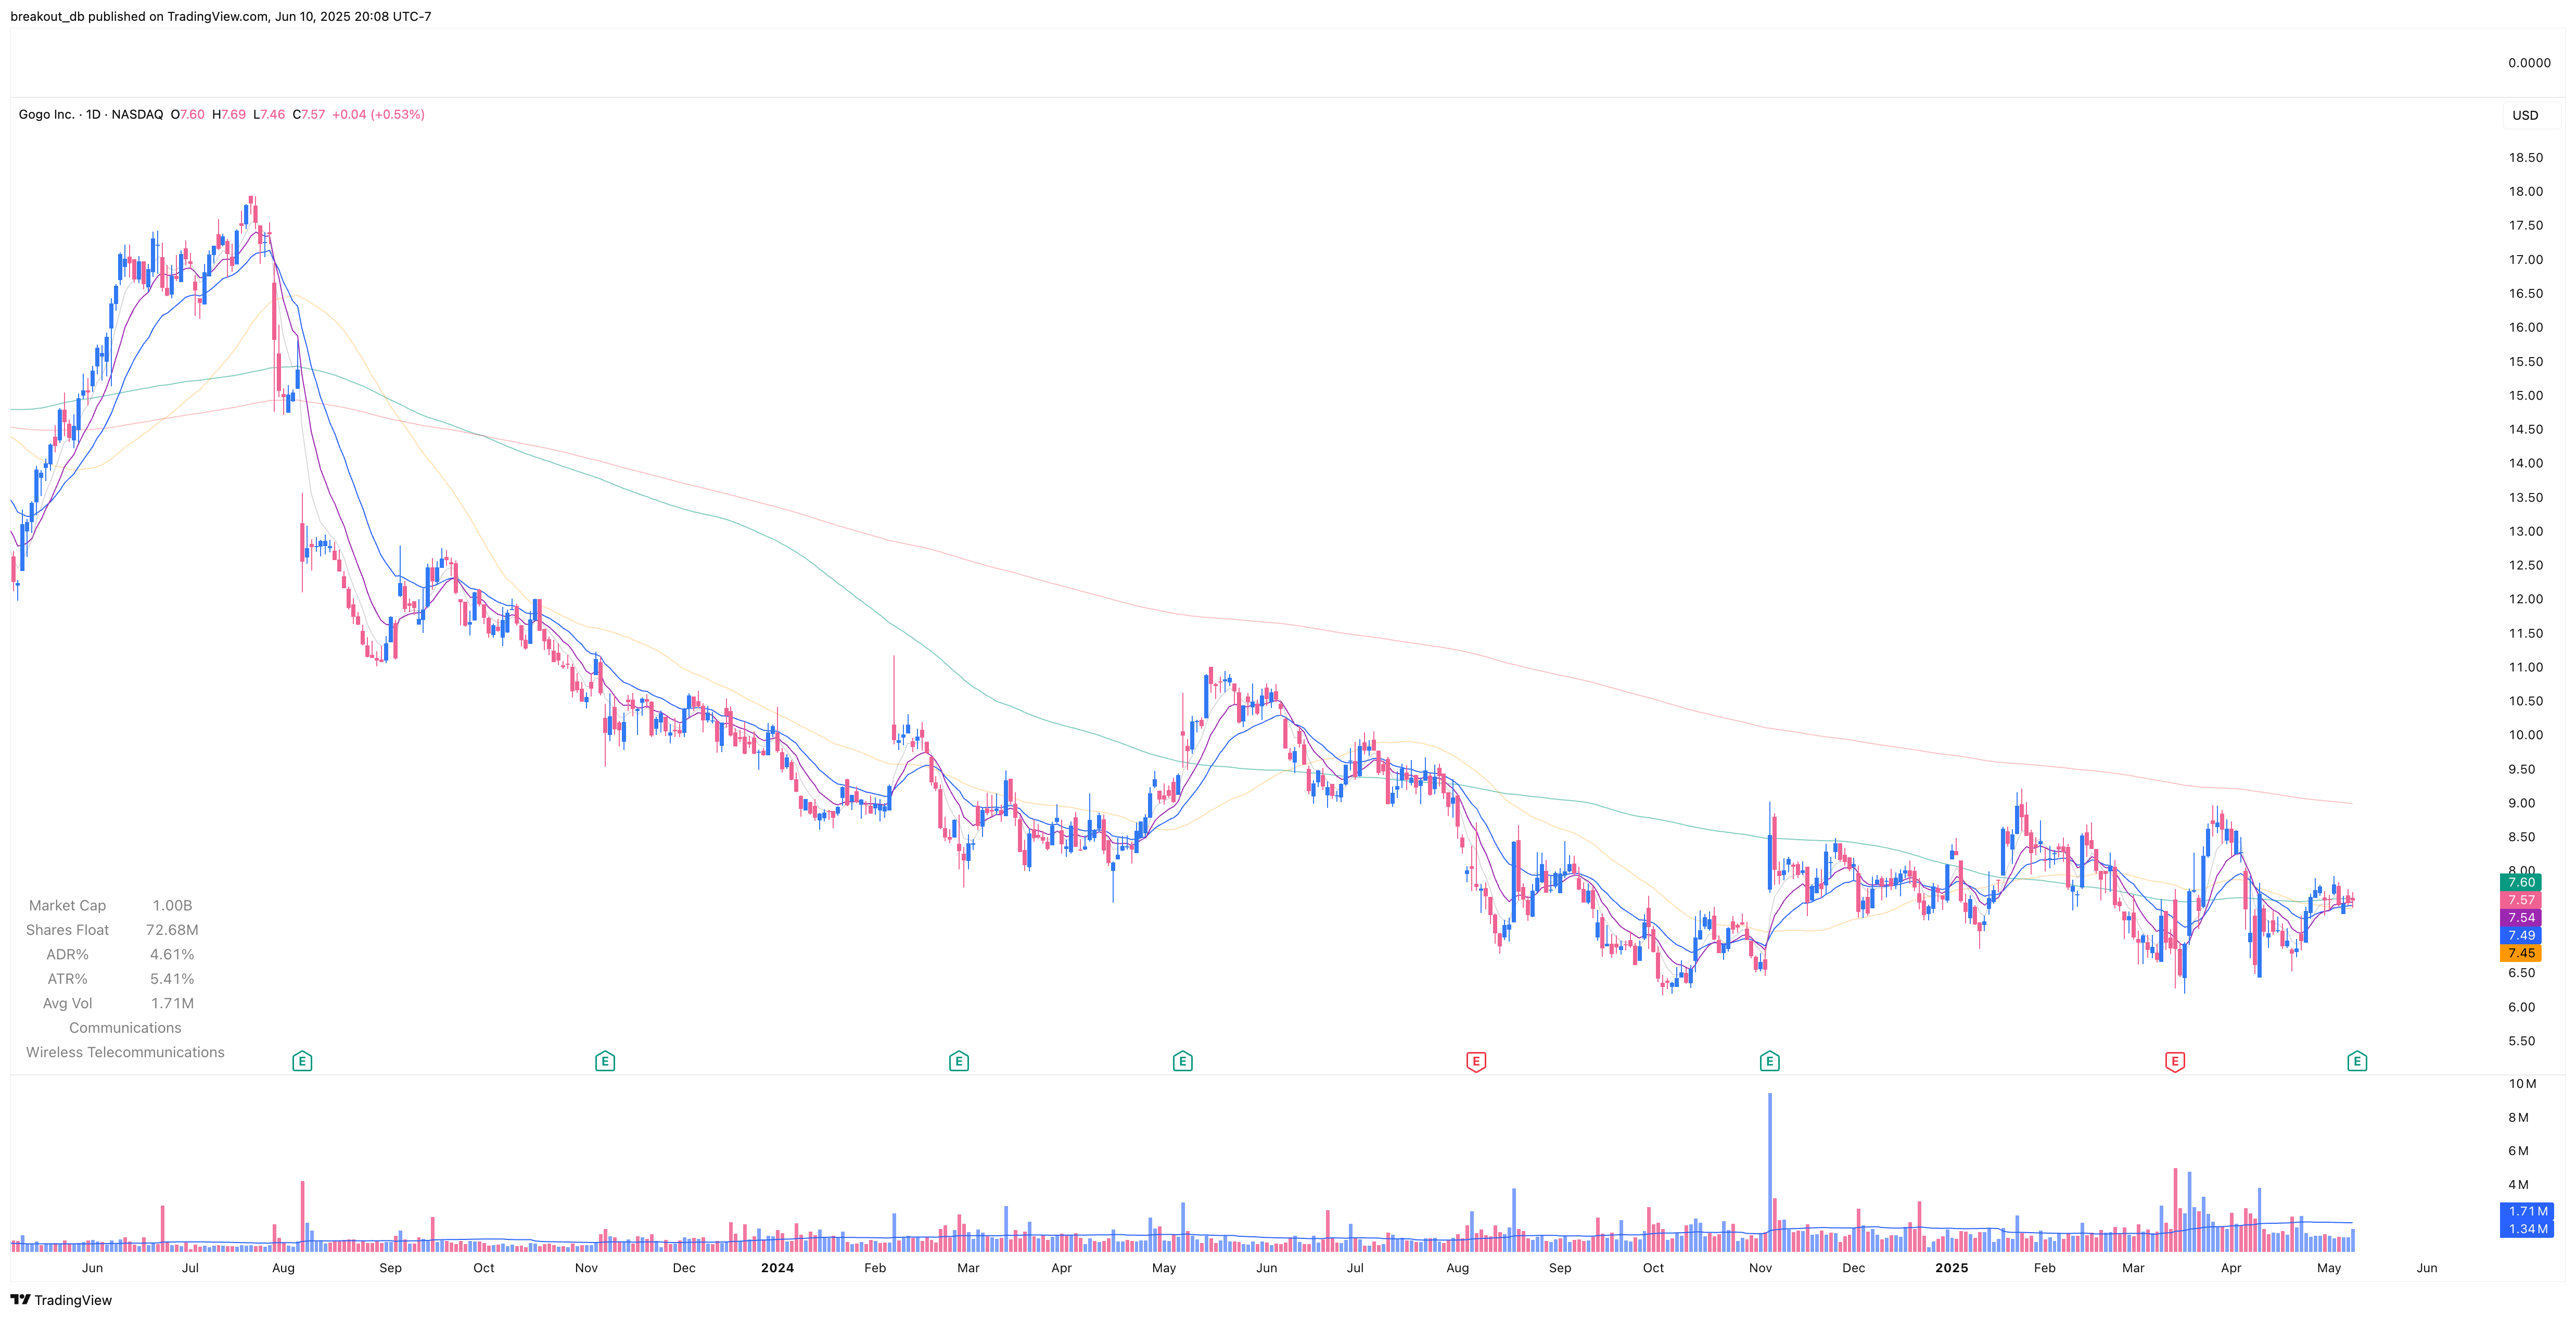Click the red earnings badge near August 2024
This screenshot has width=2576, height=1318.
tap(1477, 1061)
